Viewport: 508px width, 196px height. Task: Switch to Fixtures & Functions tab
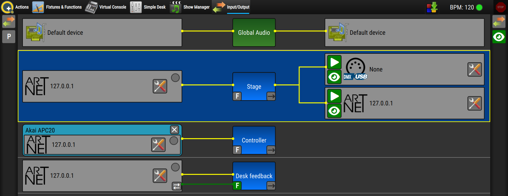coord(57,7)
